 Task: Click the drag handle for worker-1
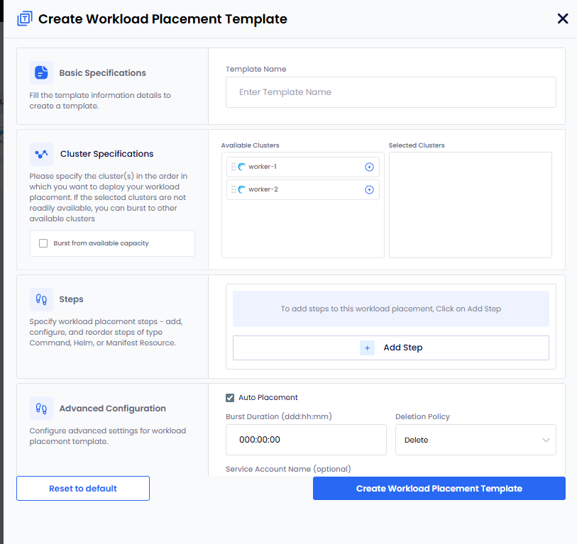coord(233,167)
